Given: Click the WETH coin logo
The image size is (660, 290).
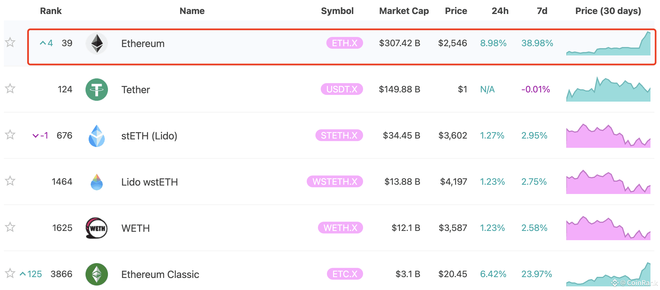Looking at the screenshot, I should click(x=97, y=228).
